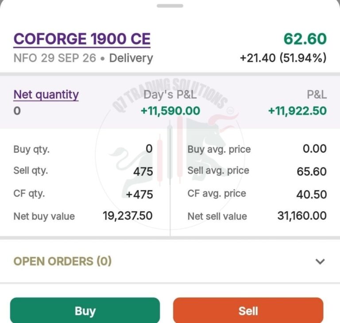The height and width of the screenshot is (323, 340).
Task: Click the orange Sell button
Action: click(x=248, y=311)
